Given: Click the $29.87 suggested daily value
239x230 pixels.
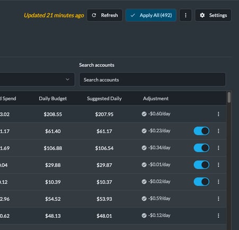Looking at the screenshot, I should pyautogui.click(x=104, y=165).
